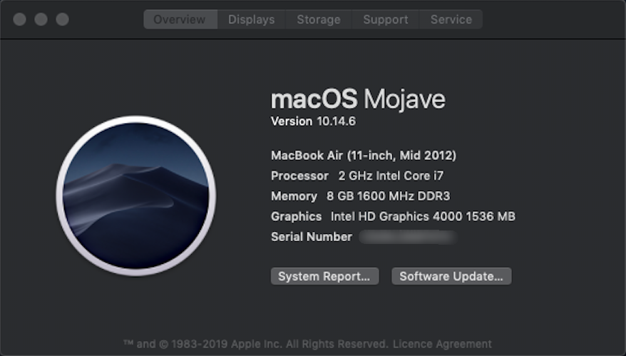Switch to the Overview tab
Image resolution: width=626 pixels, height=356 pixels.
[x=180, y=19]
